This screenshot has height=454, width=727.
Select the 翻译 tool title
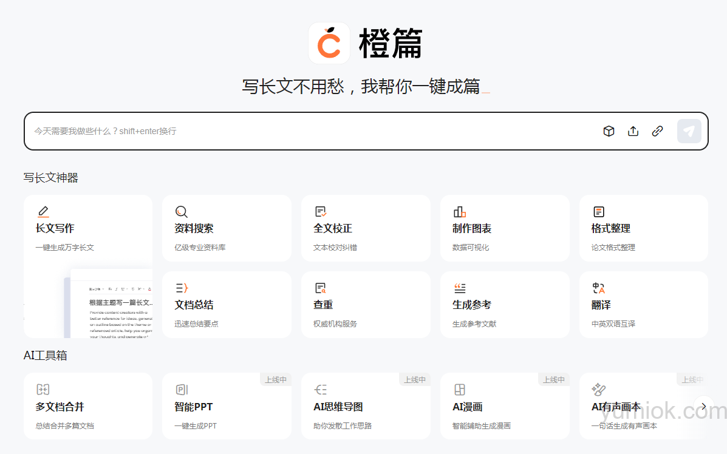point(601,305)
